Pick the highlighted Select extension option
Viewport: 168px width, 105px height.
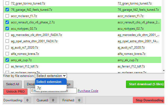pos(49,82)
